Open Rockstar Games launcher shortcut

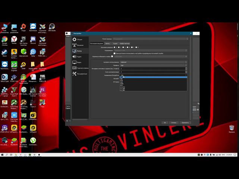(x=14, y=54)
